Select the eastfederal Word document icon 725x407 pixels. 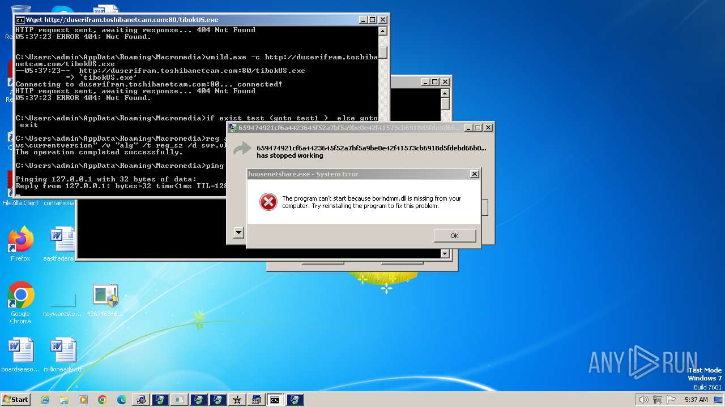click(x=62, y=244)
